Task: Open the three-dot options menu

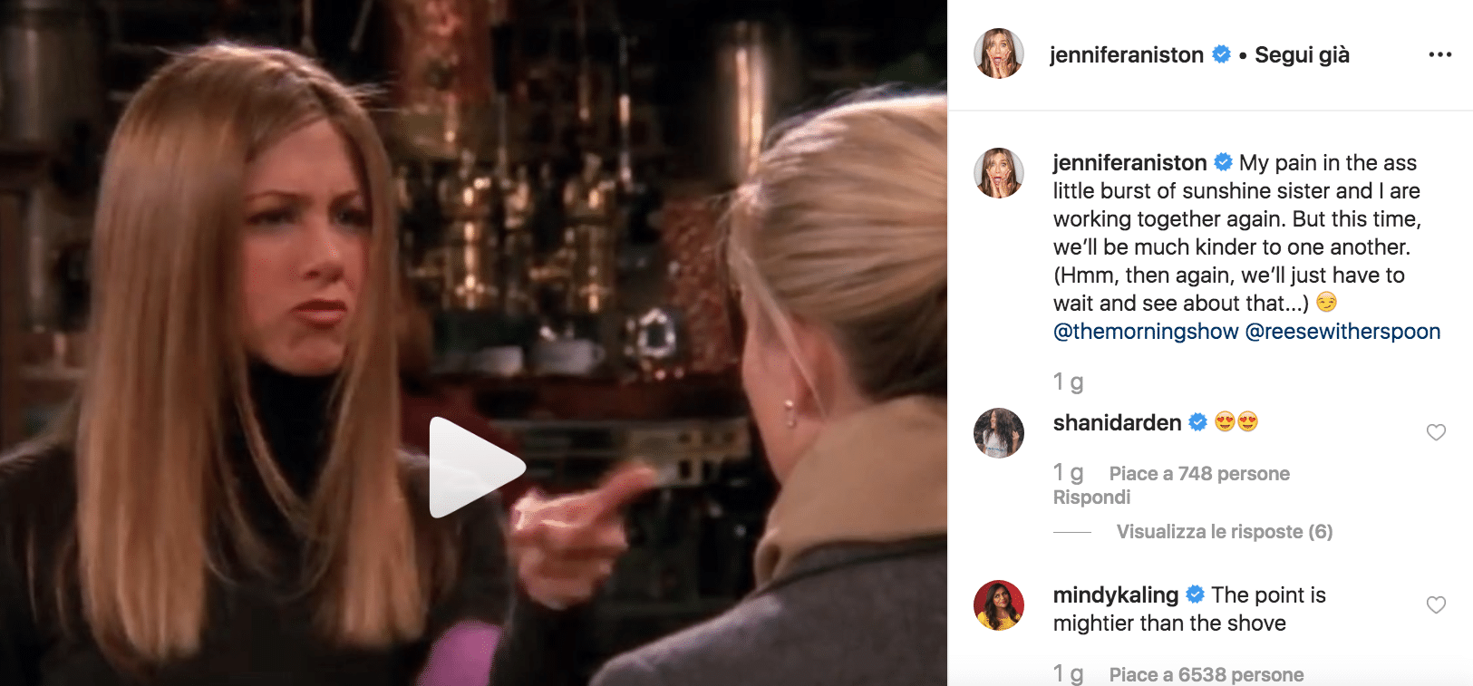Action: point(1439,55)
